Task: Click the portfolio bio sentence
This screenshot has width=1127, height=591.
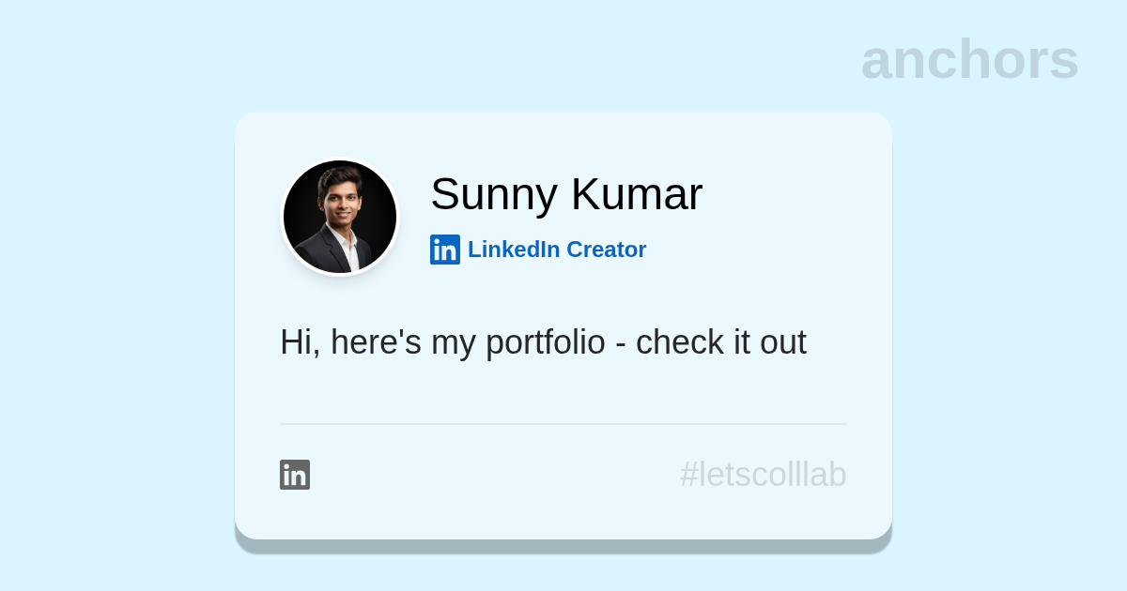Action: pyautogui.click(x=543, y=342)
